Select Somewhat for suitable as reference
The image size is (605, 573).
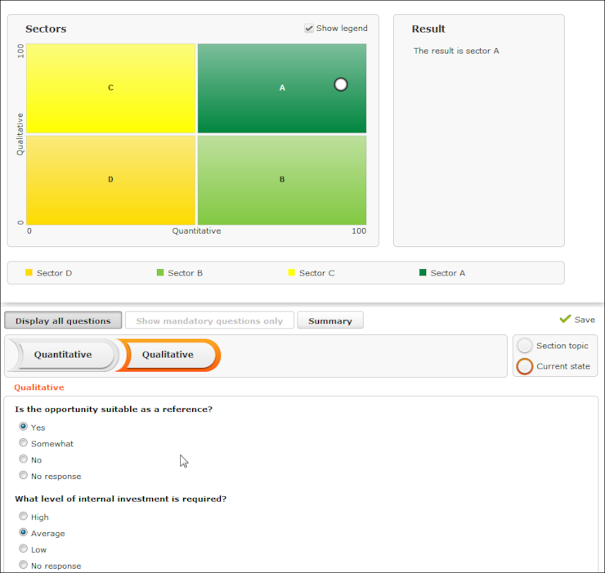click(x=23, y=442)
